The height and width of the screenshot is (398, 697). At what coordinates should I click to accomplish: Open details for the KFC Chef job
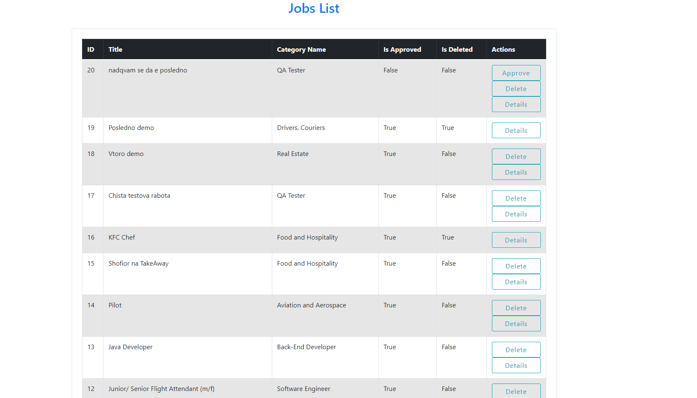[x=516, y=240]
